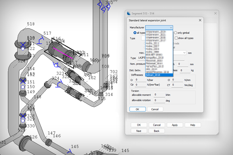This screenshot has height=155, width=233.
Task: Click node label 517
Action: 48,33
